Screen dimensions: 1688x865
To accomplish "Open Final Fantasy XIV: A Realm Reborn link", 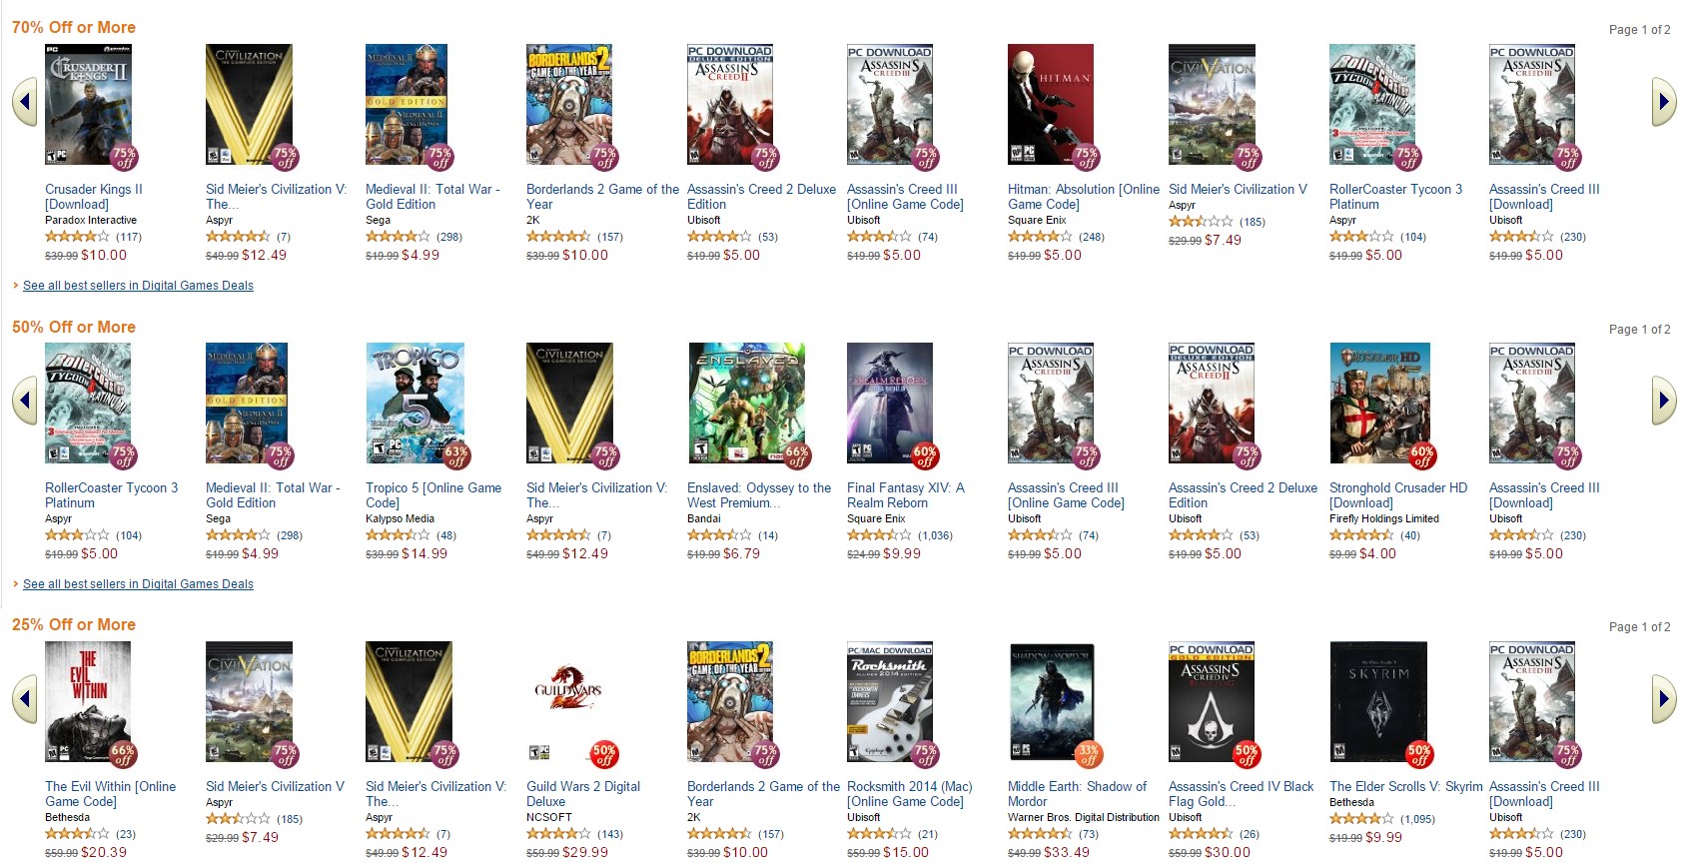I will (x=905, y=495).
